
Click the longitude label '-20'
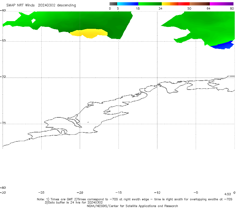coord(80,192)
